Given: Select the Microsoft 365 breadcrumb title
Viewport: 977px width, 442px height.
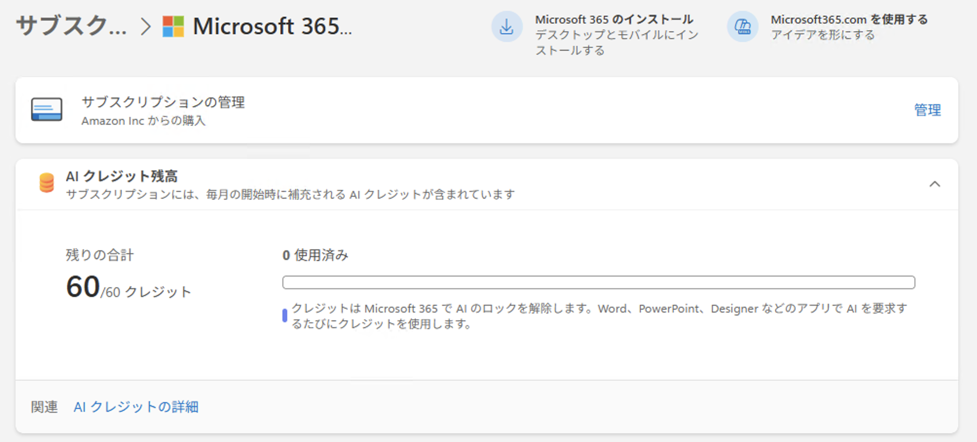Looking at the screenshot, I should [x=272, y=26].
